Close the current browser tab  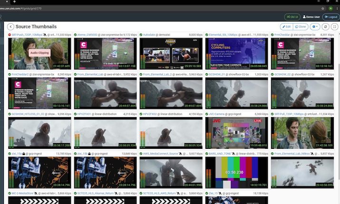tap(7, 1)
